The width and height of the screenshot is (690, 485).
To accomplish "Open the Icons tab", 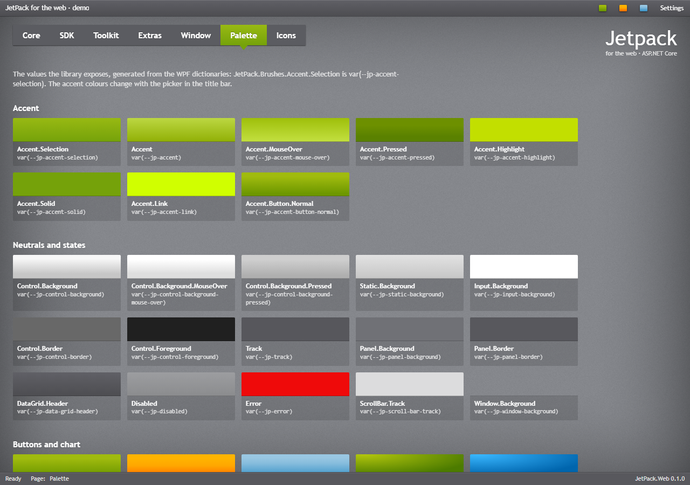I will (x=286, y=36).
